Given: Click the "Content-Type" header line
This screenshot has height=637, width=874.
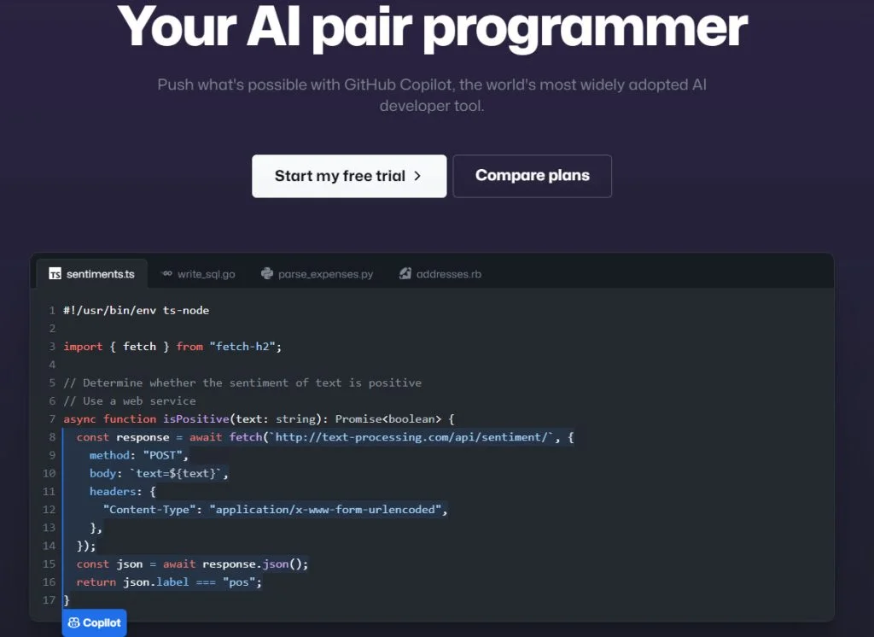Looking at the screenshot, I should point(276,509).
